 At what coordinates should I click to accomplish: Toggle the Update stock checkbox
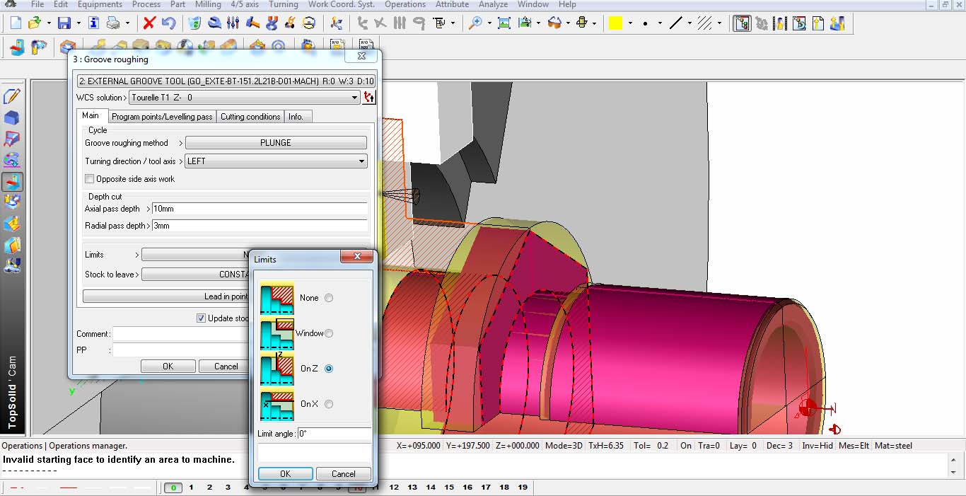click(x=201, y=318)
